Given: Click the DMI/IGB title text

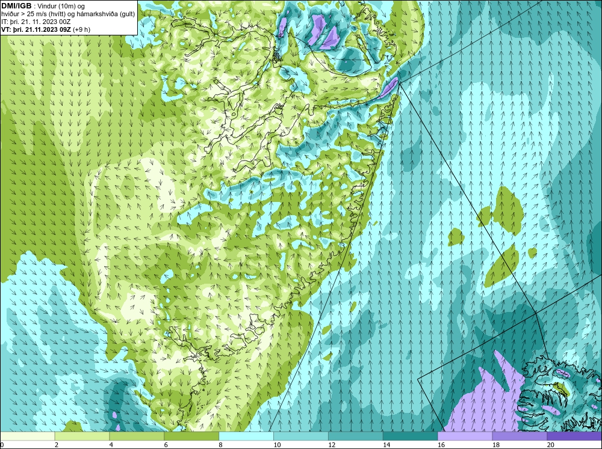Looking at the screenshot, I should (16, 6).
